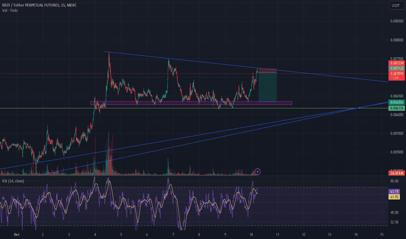Click the 32.50 RSI scale label
The width and height of the screenshot is (406, 239).
point(394,222)
